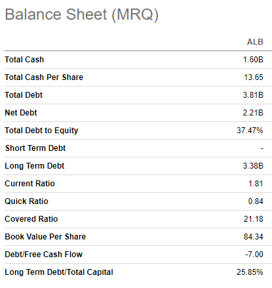Viewport: 272px width, 288px height.
Task: Open the Debt/Free Cash Flow metric
Action: tap(44, 255)
